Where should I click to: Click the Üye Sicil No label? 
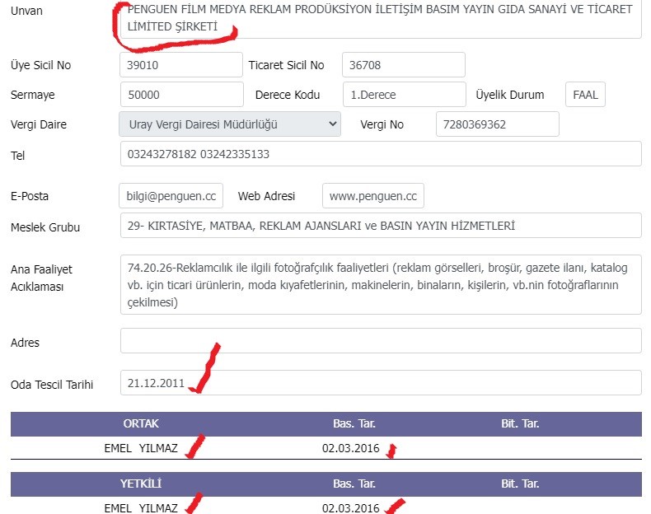pyautogui.click(x=40, y=65)
